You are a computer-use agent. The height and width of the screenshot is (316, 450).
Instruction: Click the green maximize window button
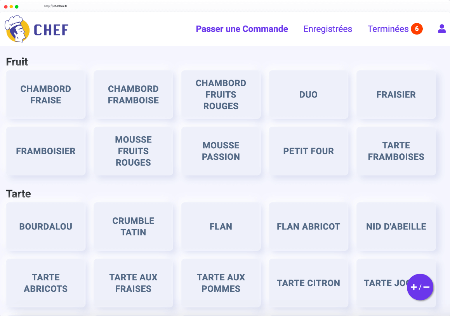(17, 7)
